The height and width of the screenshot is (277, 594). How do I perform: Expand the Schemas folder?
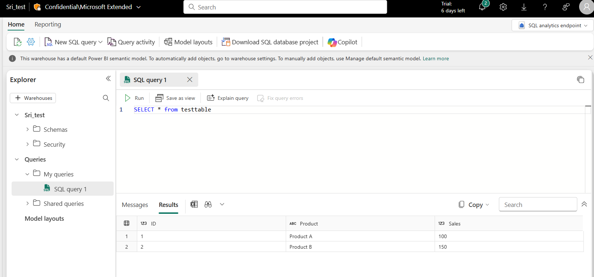tap(28, 129)
